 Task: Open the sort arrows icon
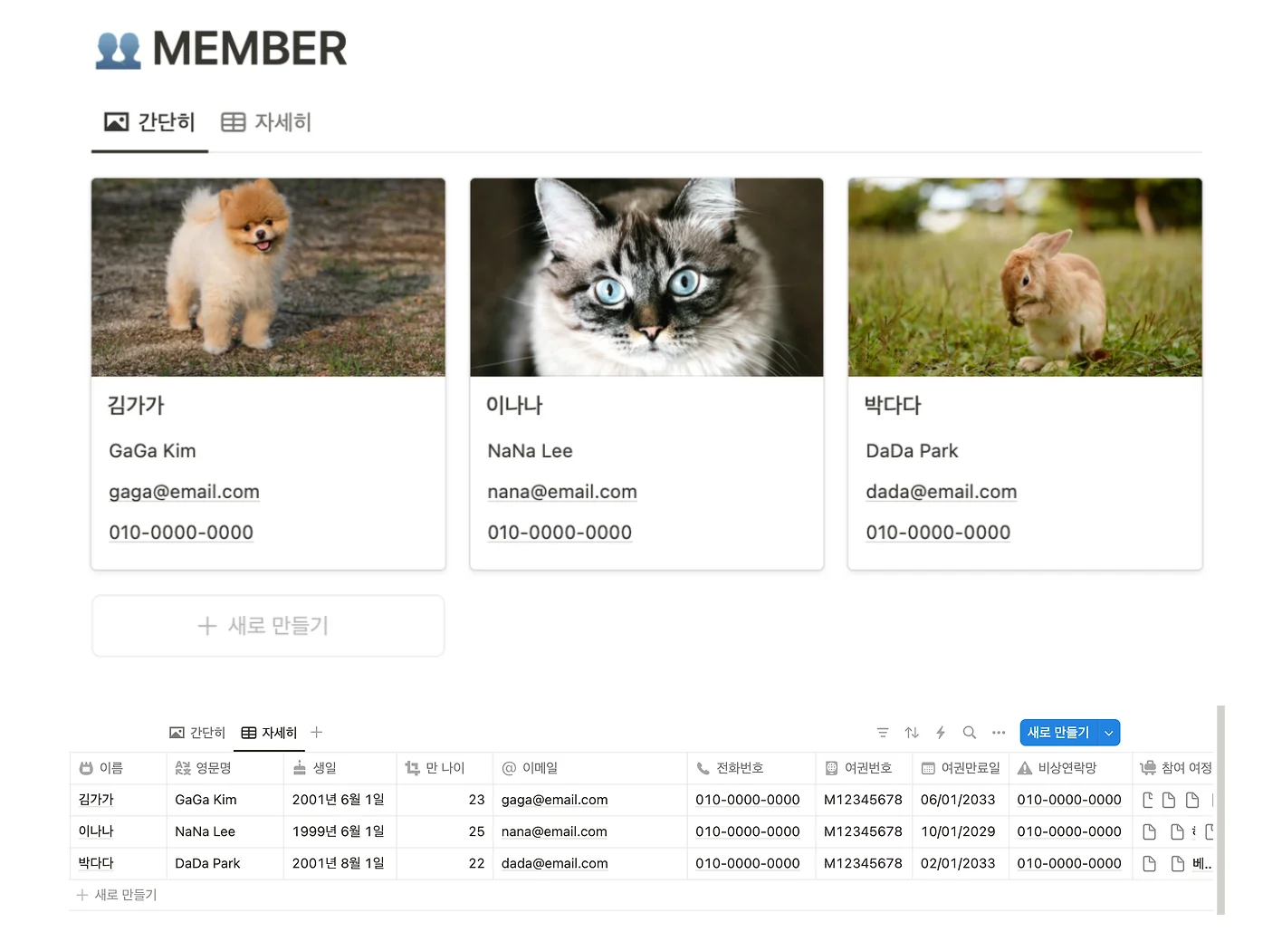912,733
